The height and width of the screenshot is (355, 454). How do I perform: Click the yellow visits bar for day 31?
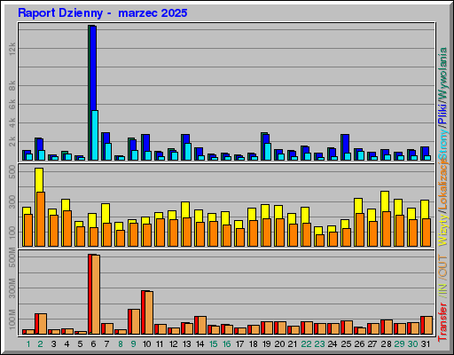click(425, 209)
